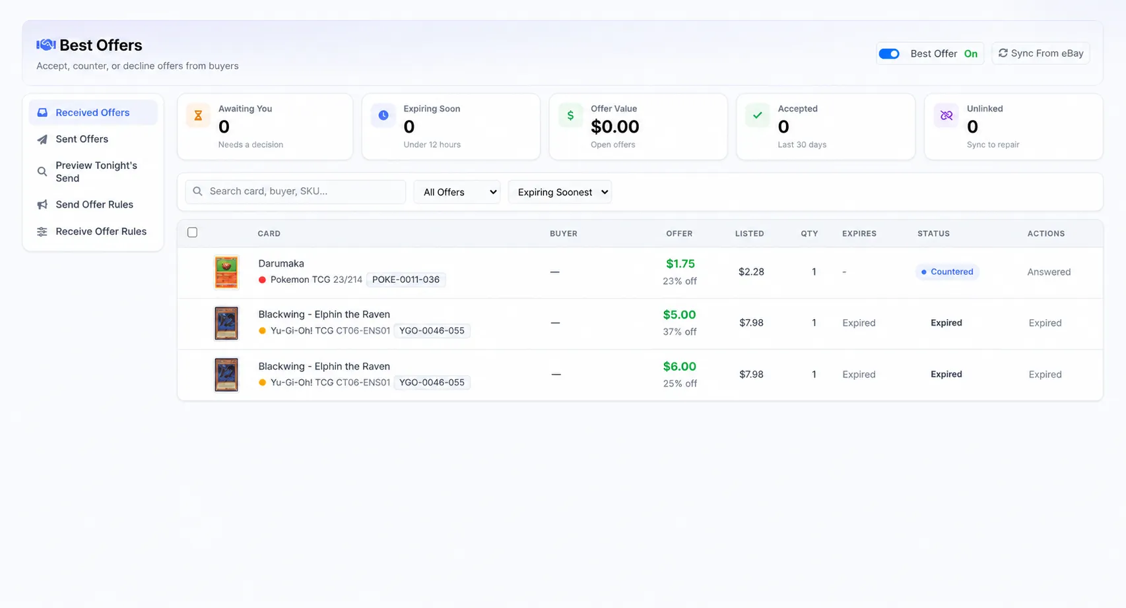The height and width of the screenshot is (608, 1126).
Task: Click the refresh icon in Sync From eBay
Action: click(1003, 53)
